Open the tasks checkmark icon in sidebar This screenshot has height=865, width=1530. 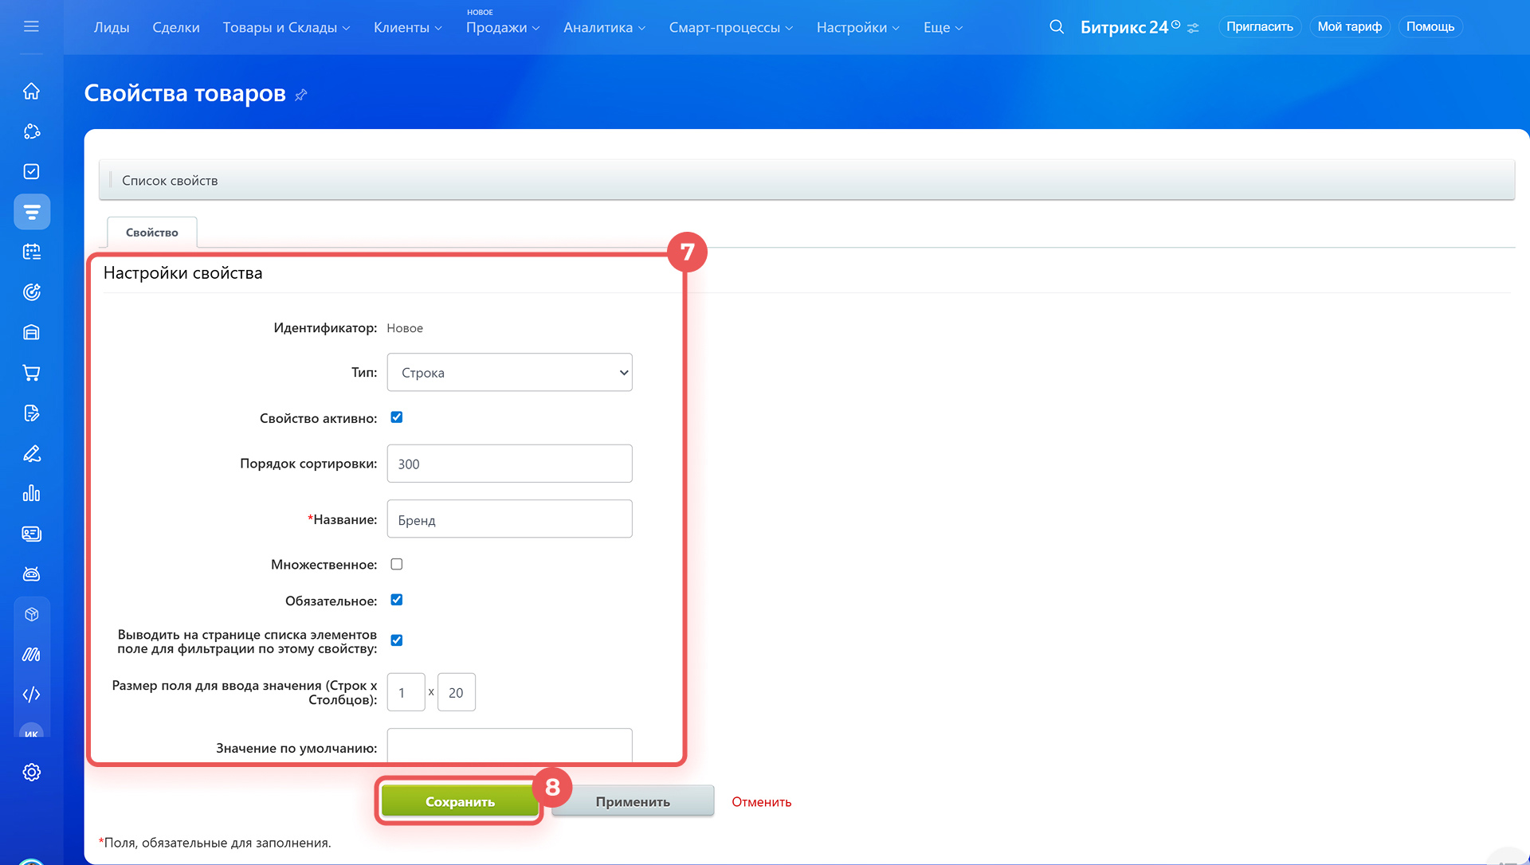point(31,171)
